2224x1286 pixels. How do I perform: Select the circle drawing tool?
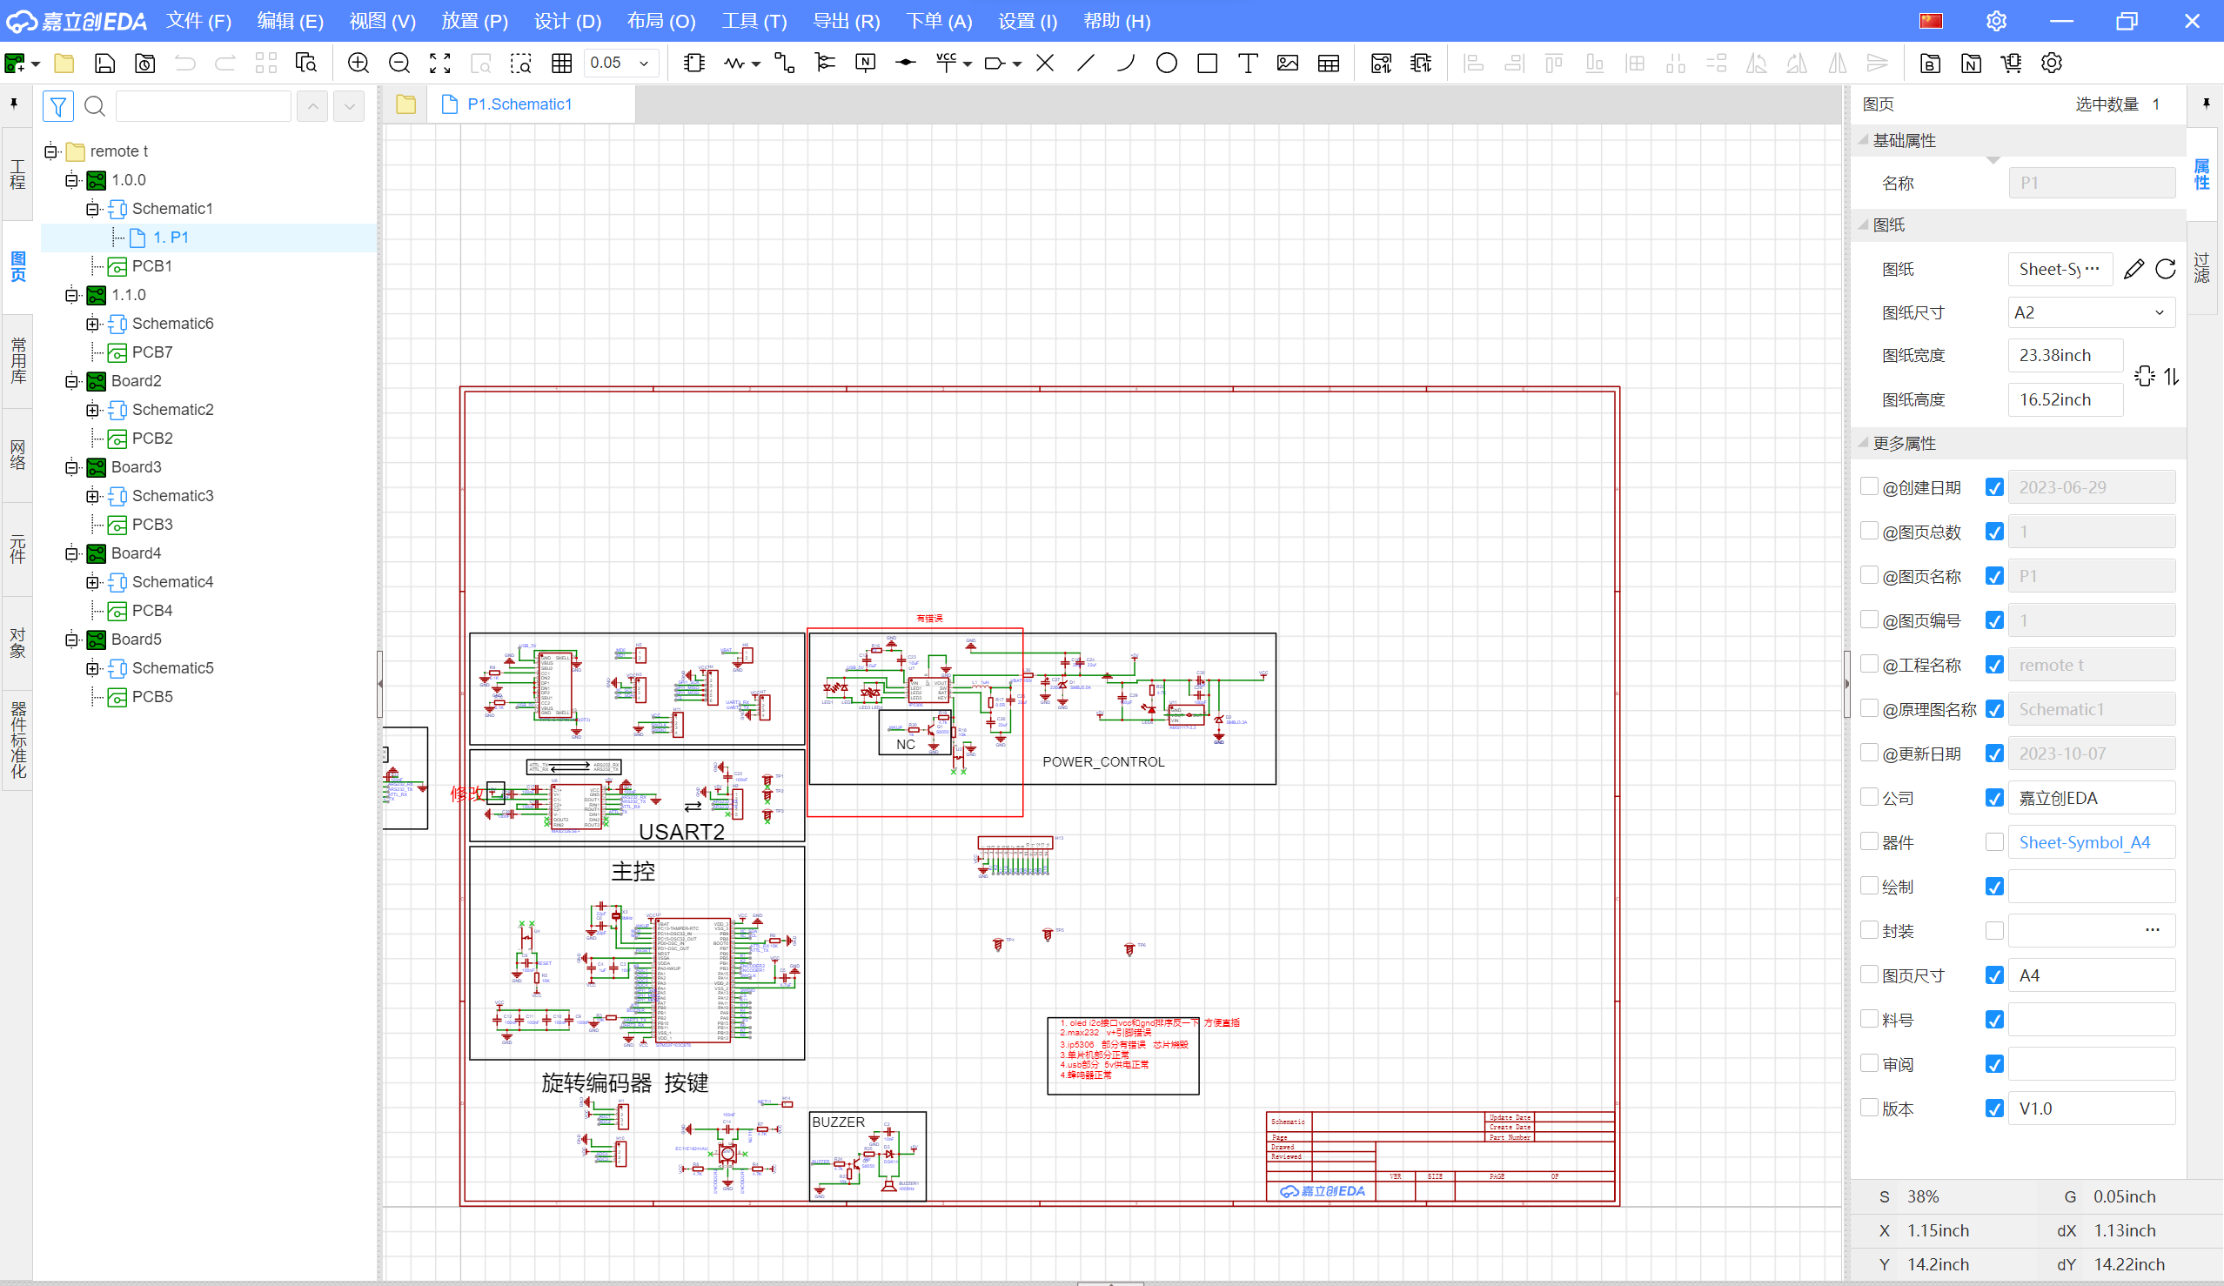tap(1167, 63)
